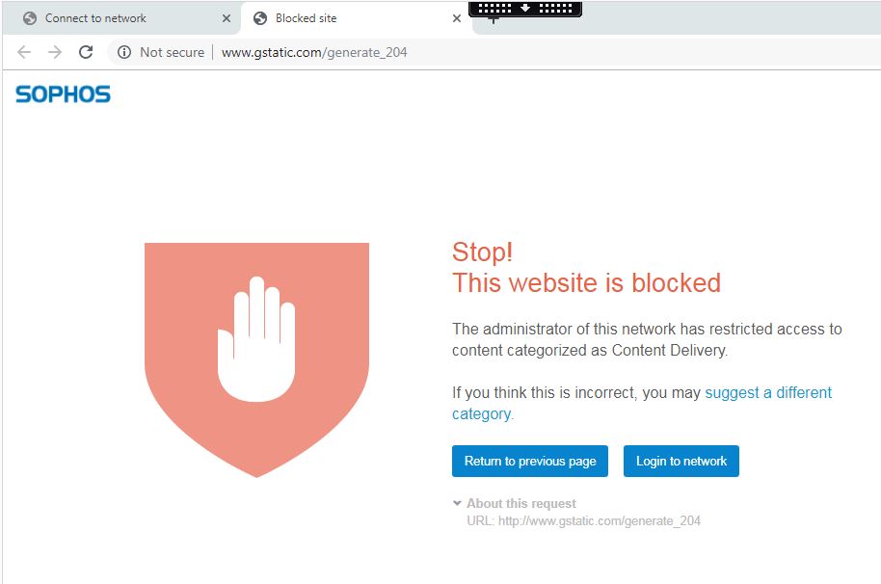Open a new tab with plus button
The height and width of the screenshot is (584, 881).
tap(493, 21)
